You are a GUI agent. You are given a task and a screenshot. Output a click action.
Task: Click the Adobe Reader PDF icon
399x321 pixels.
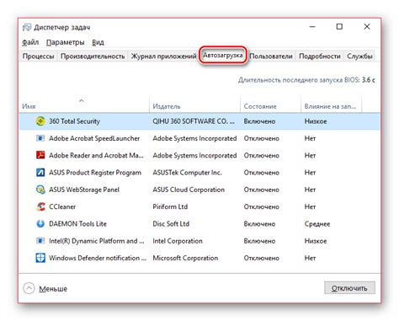pos(40,155)
